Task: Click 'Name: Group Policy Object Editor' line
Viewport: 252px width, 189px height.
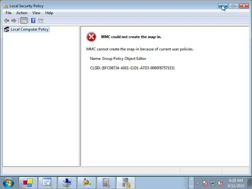Action: click(x=118, y=59)
